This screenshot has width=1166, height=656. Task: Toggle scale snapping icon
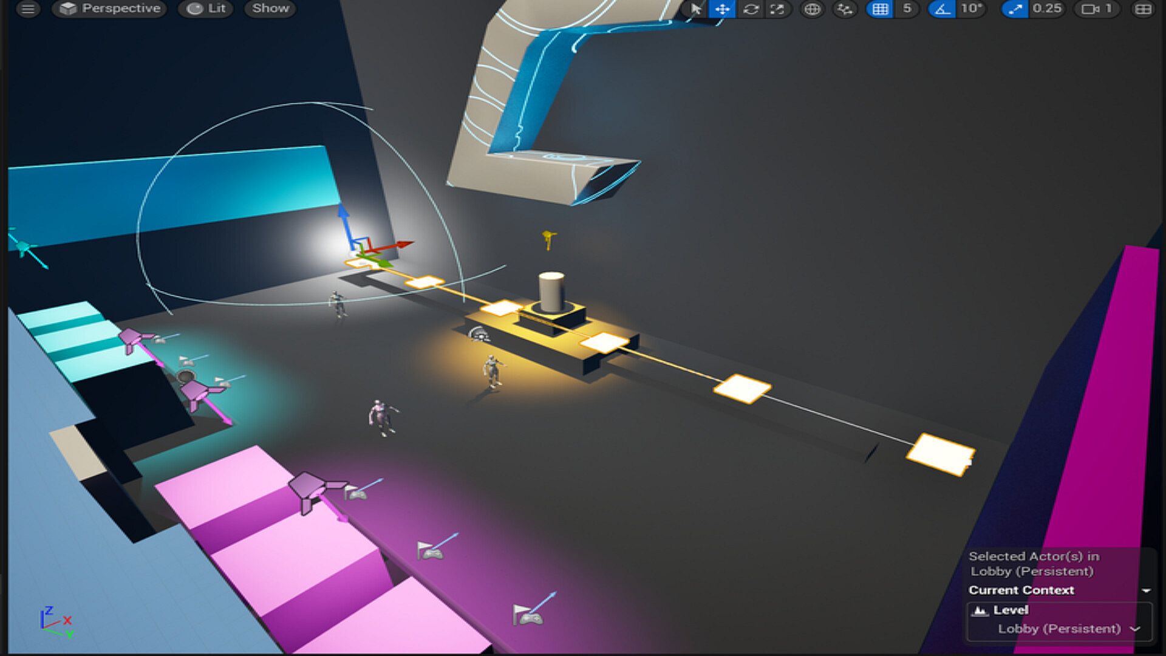click(x=1015, y=9)
